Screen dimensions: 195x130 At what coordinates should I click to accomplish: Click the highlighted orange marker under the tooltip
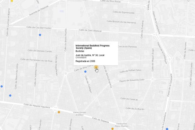click(x=96, y=67)
